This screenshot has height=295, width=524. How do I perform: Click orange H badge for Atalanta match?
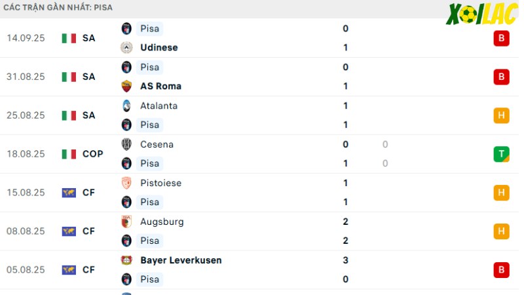[501, 115]
